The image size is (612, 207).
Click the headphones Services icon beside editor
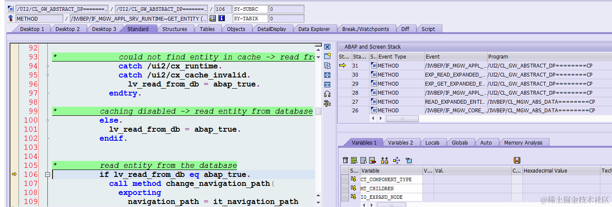(327, 94)
